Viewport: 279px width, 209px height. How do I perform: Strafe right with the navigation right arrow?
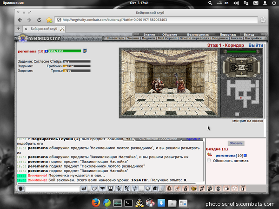pyautogui.click(x=256, y=67)
